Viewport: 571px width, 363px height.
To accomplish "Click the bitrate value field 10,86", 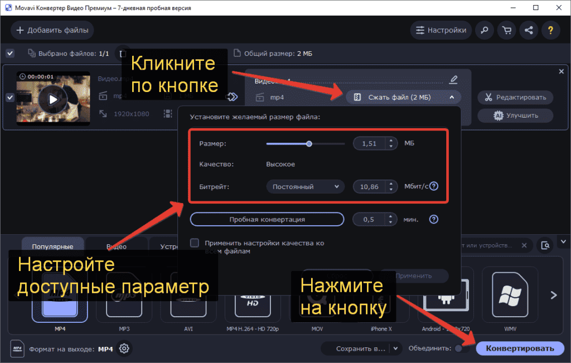I will tap(369, 187).
